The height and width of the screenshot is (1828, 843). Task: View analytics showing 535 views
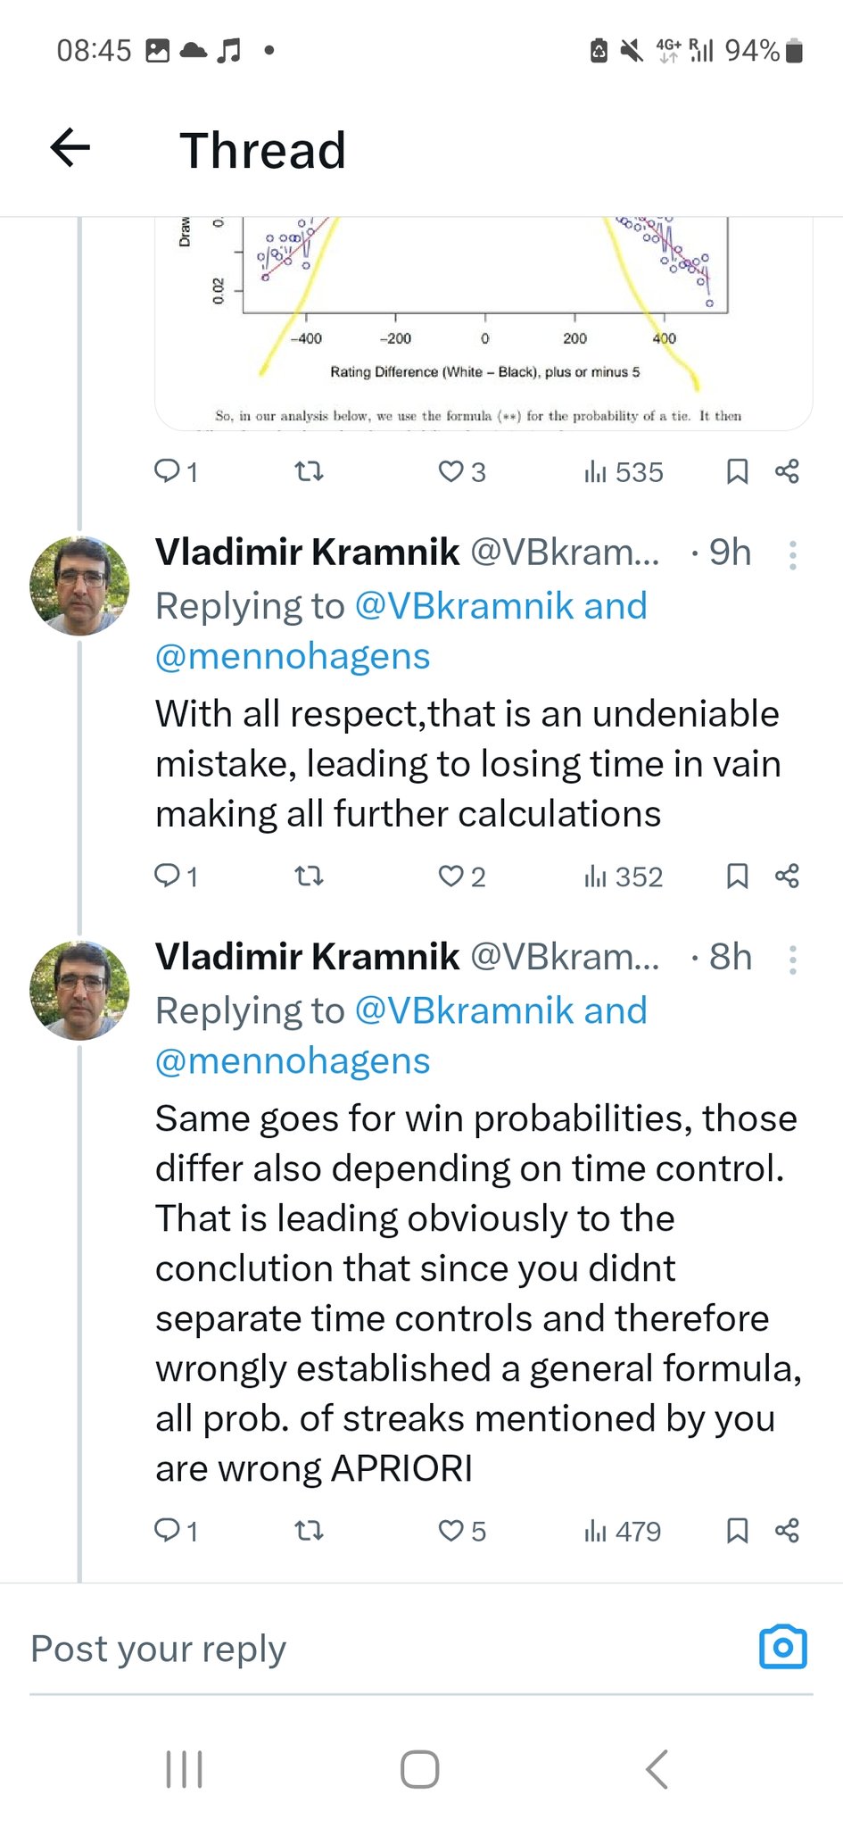pos(623,471)
